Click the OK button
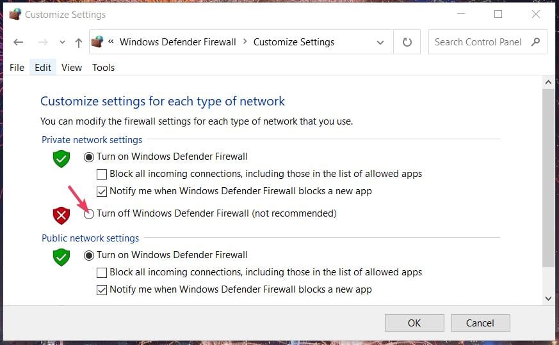559x345 pixels. click(414, 323)
